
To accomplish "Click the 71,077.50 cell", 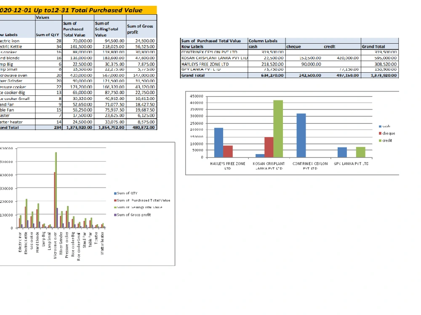I will tap(110, 105).
